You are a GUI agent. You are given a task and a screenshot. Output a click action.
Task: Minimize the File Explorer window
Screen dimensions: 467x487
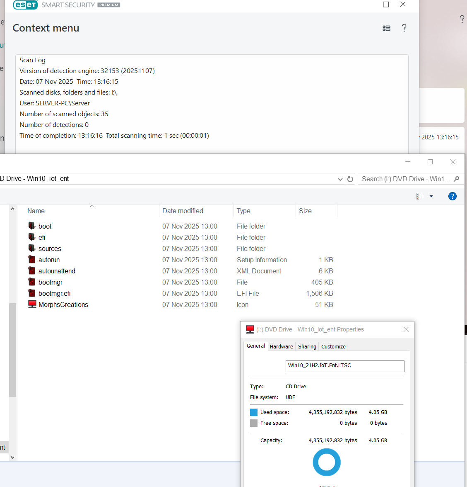(x=408, y=162)
